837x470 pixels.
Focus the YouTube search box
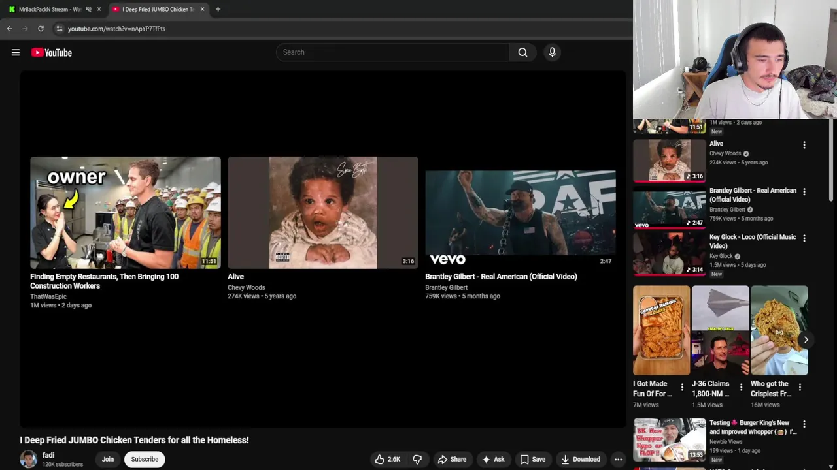392,52
